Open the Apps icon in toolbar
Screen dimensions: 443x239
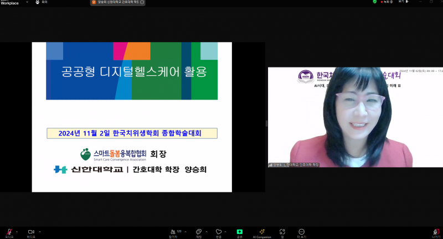click(282, 232)
